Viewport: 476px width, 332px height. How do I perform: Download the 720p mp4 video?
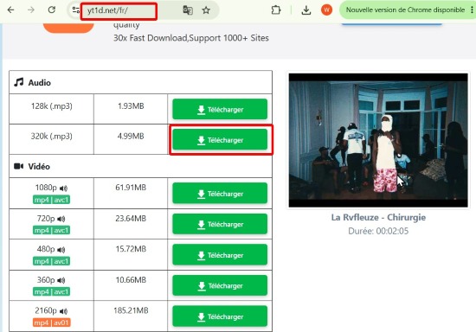point(220,224)
